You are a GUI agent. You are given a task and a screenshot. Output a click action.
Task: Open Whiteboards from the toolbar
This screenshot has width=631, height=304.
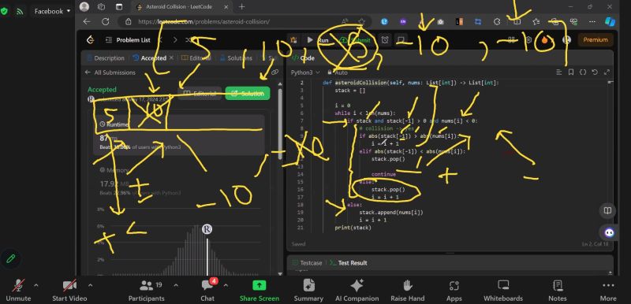(x=503, y=286)
